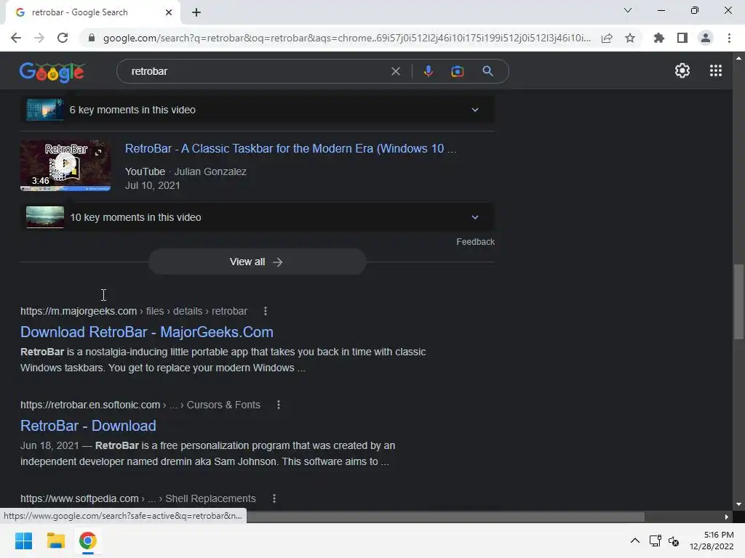Screen dimensions: 745x558
Task: Close the retrobar Google Search tab
Action: coord(169,12)
